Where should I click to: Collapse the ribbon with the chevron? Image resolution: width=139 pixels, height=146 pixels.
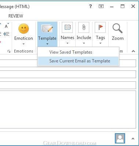pos(134,51)
